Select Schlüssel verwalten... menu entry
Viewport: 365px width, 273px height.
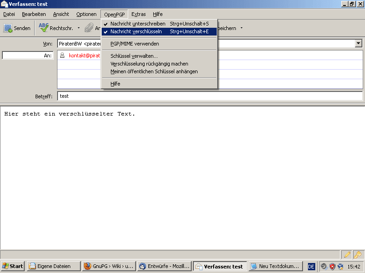134,56
